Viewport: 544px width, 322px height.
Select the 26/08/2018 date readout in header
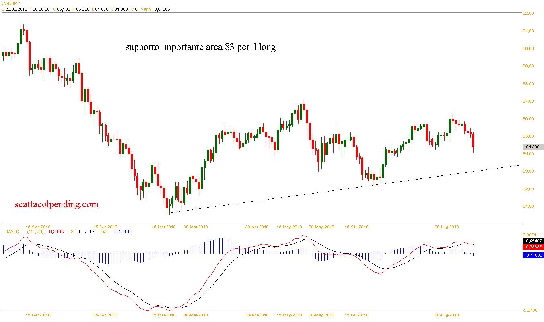pos(17,9)
